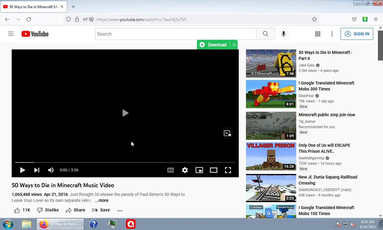Viewport: 383px width, 230px height.
Task: Share this video
Action: point(75,210)
